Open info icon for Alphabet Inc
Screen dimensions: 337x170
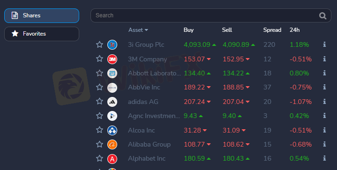click(324, 158)
